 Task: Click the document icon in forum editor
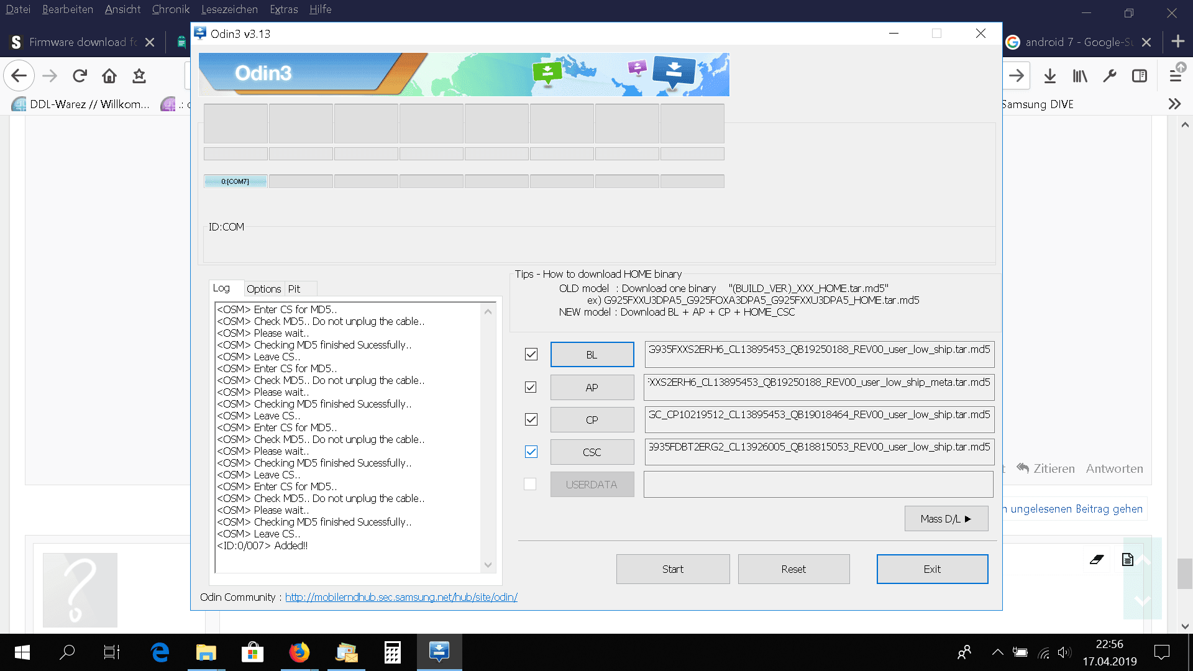[1128, 560]
